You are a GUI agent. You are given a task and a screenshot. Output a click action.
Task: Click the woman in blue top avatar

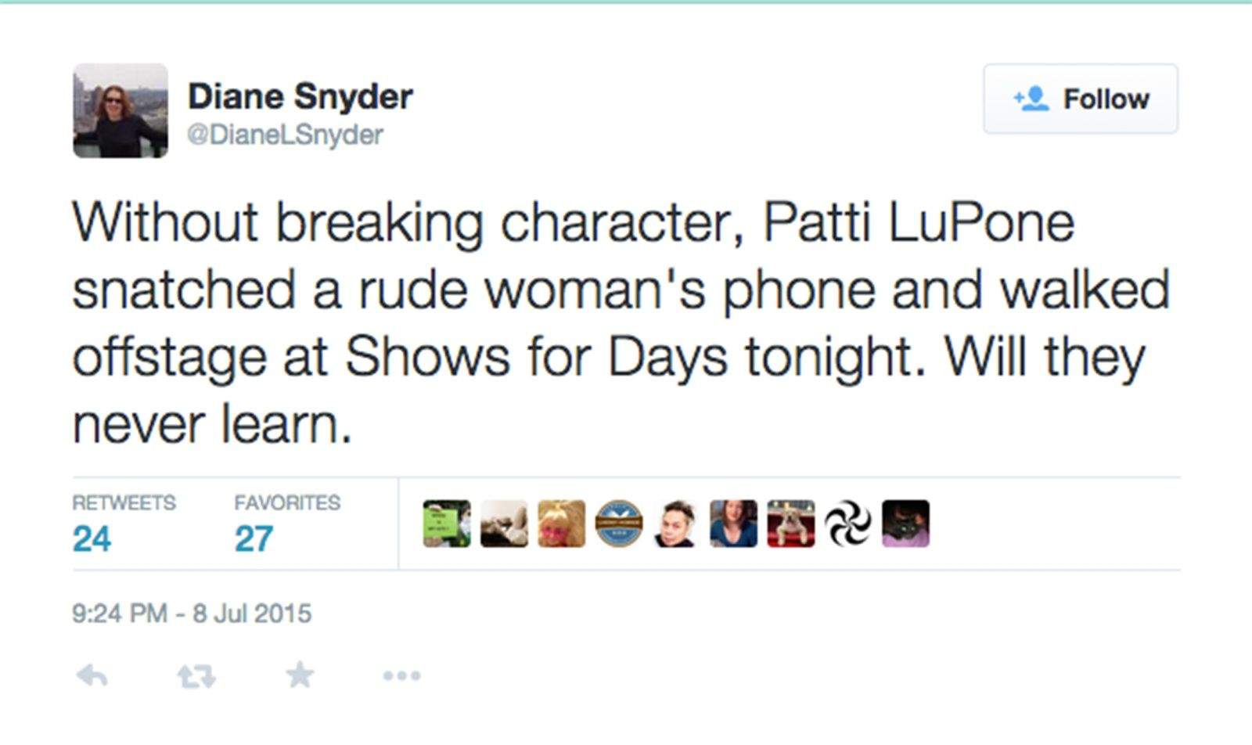tap(733, 524)
